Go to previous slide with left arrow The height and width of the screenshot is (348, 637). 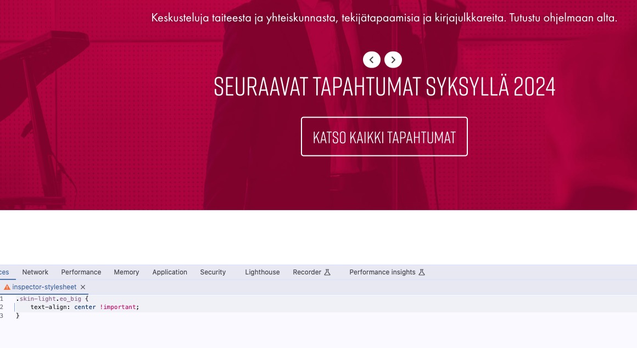coord(371,60)
